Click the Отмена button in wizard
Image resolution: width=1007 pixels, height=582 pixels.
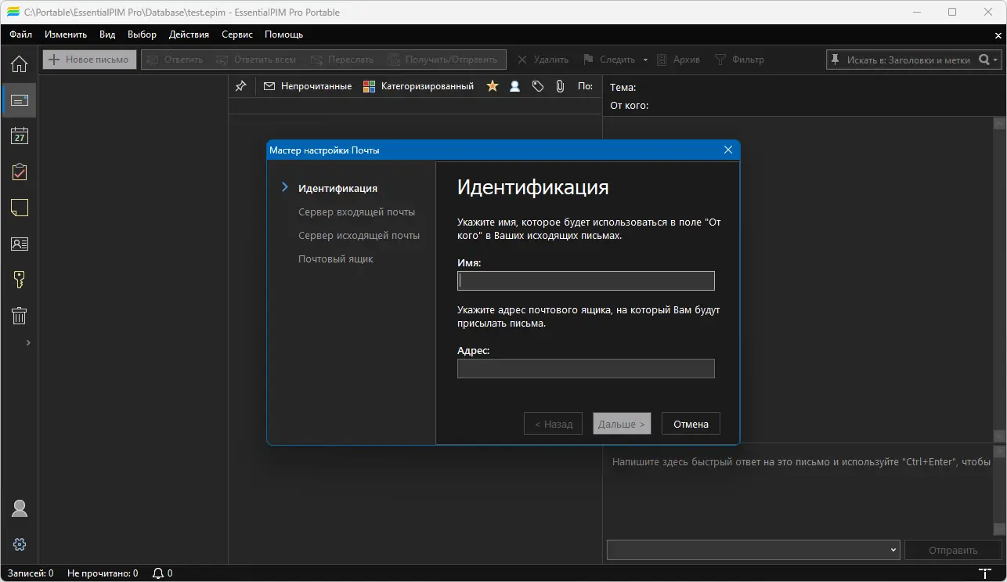pos(691,424)
